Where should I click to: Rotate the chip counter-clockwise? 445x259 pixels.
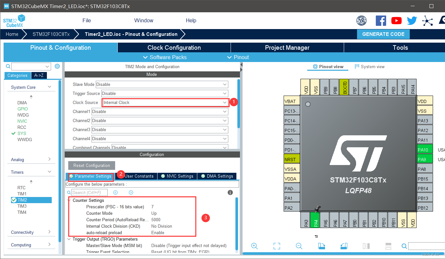coord(344,246)
